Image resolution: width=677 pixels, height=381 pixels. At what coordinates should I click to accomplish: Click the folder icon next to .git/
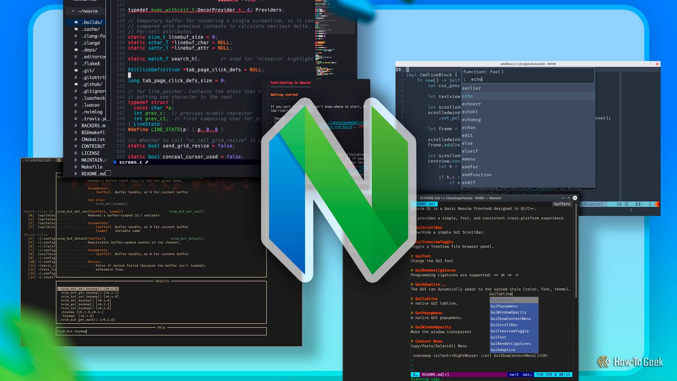pyautogui.click(x=76, y=69)
